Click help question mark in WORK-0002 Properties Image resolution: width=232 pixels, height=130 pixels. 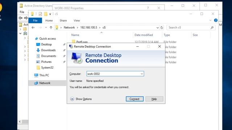[x=148, y=8]
